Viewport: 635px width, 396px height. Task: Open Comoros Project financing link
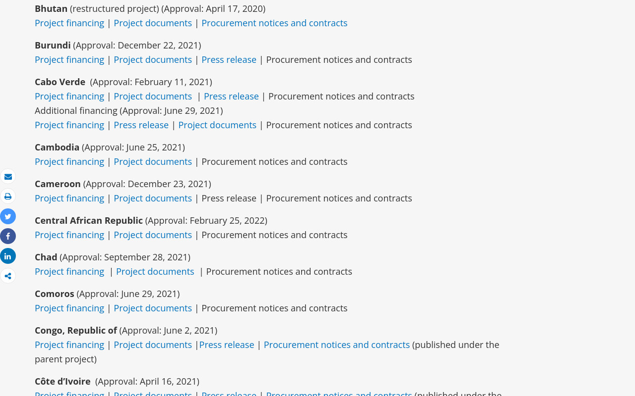tap(69, 308)
